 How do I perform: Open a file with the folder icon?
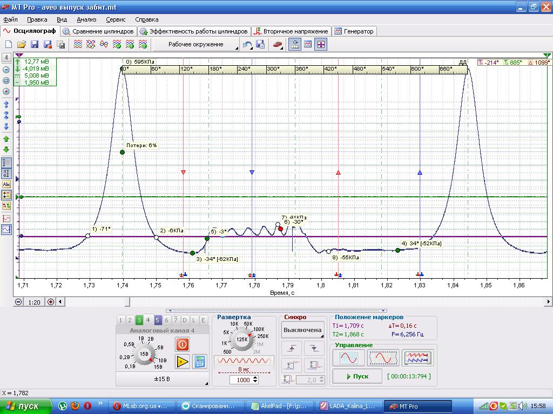click(x=22, y=44)
